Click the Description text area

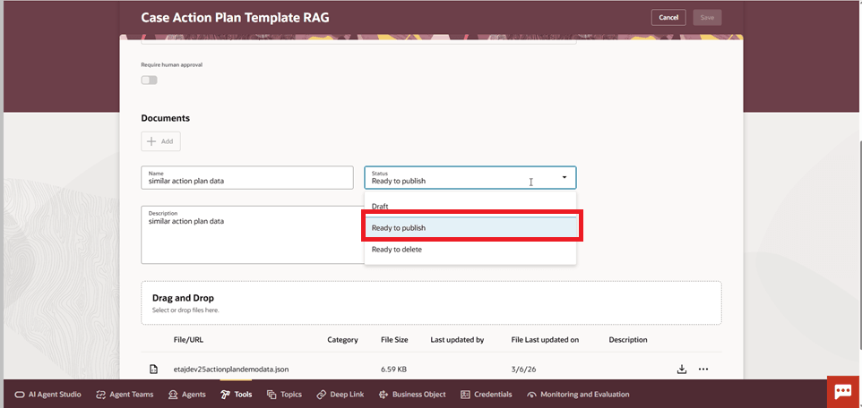pyautogui.click(x=253, y=235)
